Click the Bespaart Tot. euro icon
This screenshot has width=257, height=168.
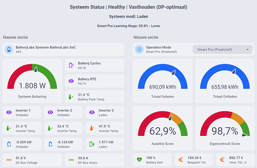click(x=181, y=160)
